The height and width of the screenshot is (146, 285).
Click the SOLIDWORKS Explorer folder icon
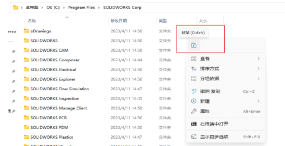27,79
